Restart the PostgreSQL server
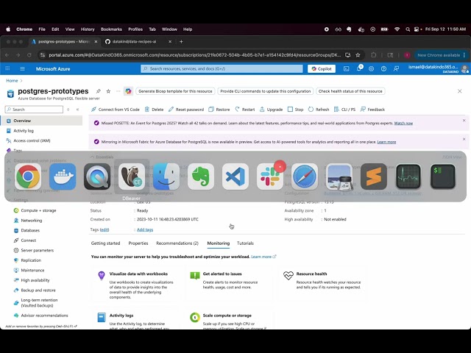This screenshot has height=353, width=471. (245, 110)
